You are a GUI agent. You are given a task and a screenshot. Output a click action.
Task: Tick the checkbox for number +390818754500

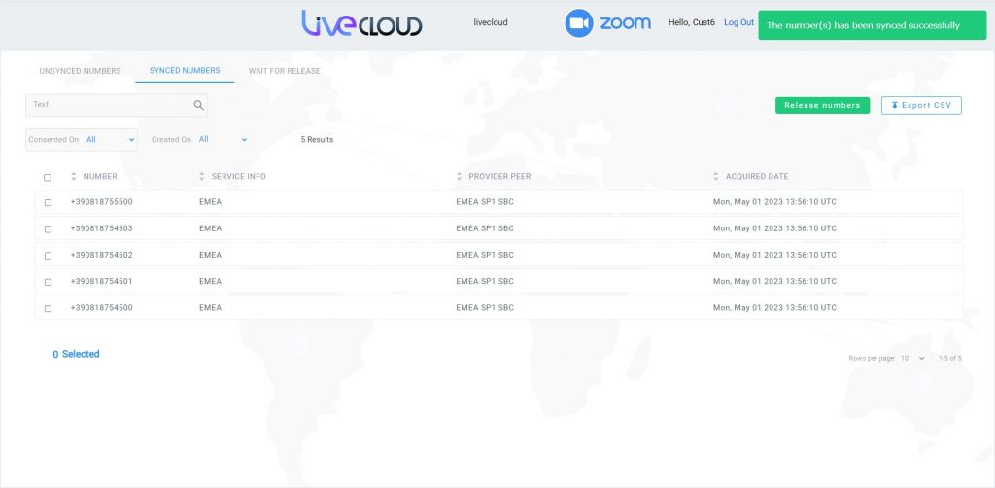pyautogui.click(x=48, y=308)
